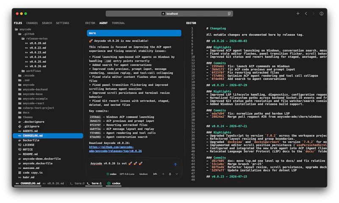Open the LICENSE file

(x=26, y=145)
